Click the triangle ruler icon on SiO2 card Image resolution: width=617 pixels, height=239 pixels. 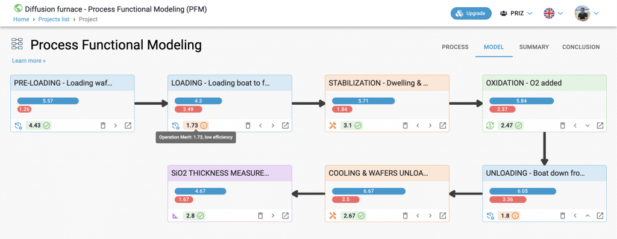pyautogui.click(x=175, y=216)
